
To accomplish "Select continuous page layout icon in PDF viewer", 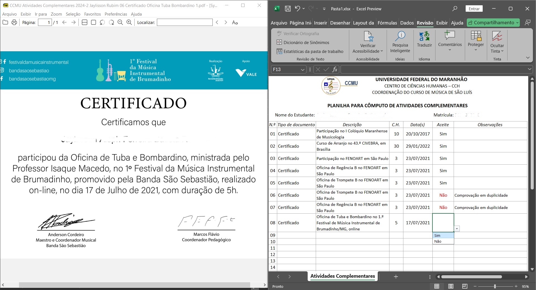I will pyautogui.click(x=85, y=22).
